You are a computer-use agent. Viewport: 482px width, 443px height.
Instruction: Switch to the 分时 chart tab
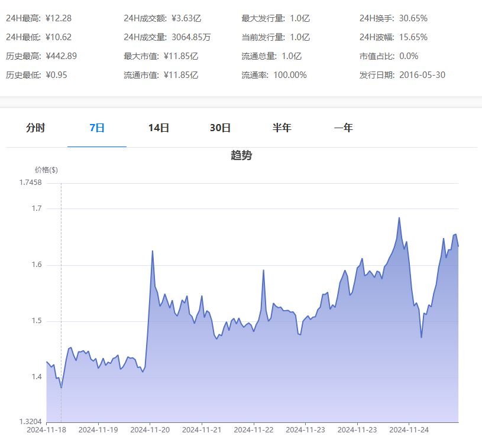[37, 127]
